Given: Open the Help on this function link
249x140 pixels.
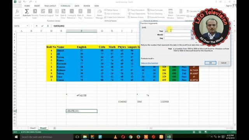Looking at the screenshot, I should [x=149, y=63].
